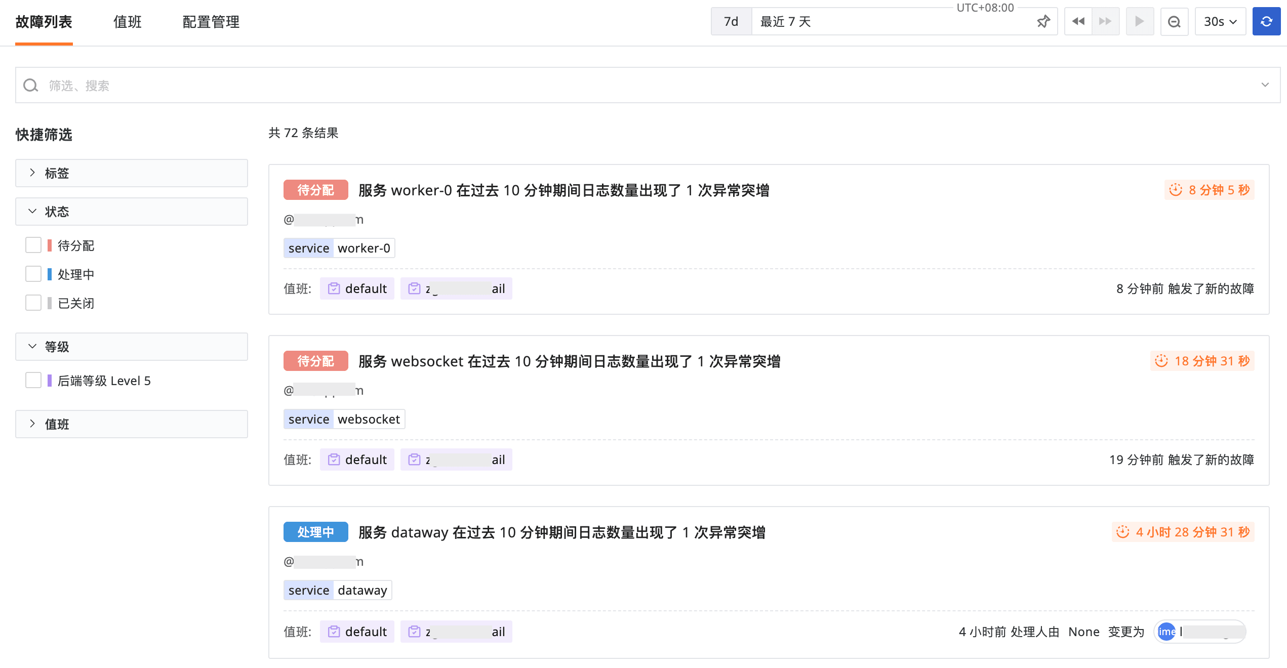The width and height of the screenshot is (1287, 668).
Task: Click the play auto-refresh icon
Action: 1139,21
